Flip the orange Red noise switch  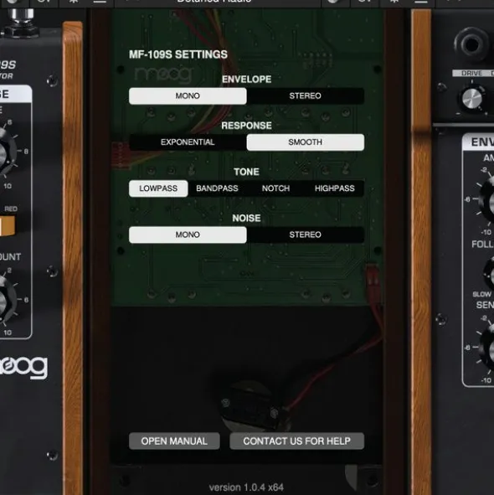(7, 226)
